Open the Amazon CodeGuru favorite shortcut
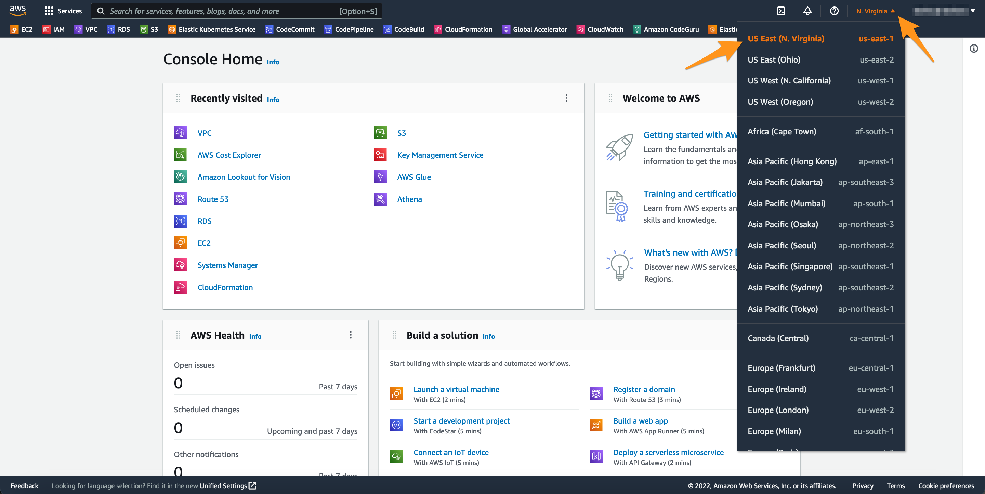This screenshot has width=985, height=494. [666, 29]
